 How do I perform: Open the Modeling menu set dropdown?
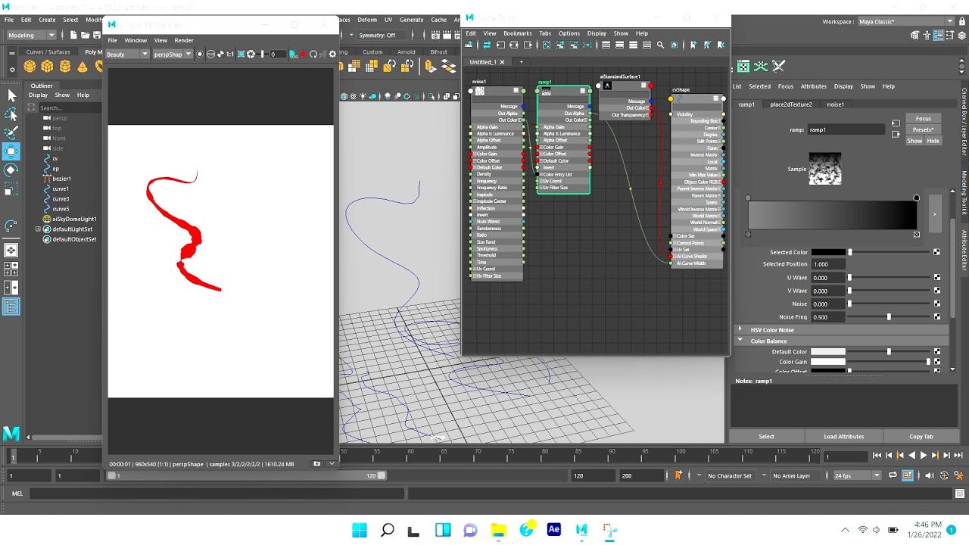click(31, 35)
